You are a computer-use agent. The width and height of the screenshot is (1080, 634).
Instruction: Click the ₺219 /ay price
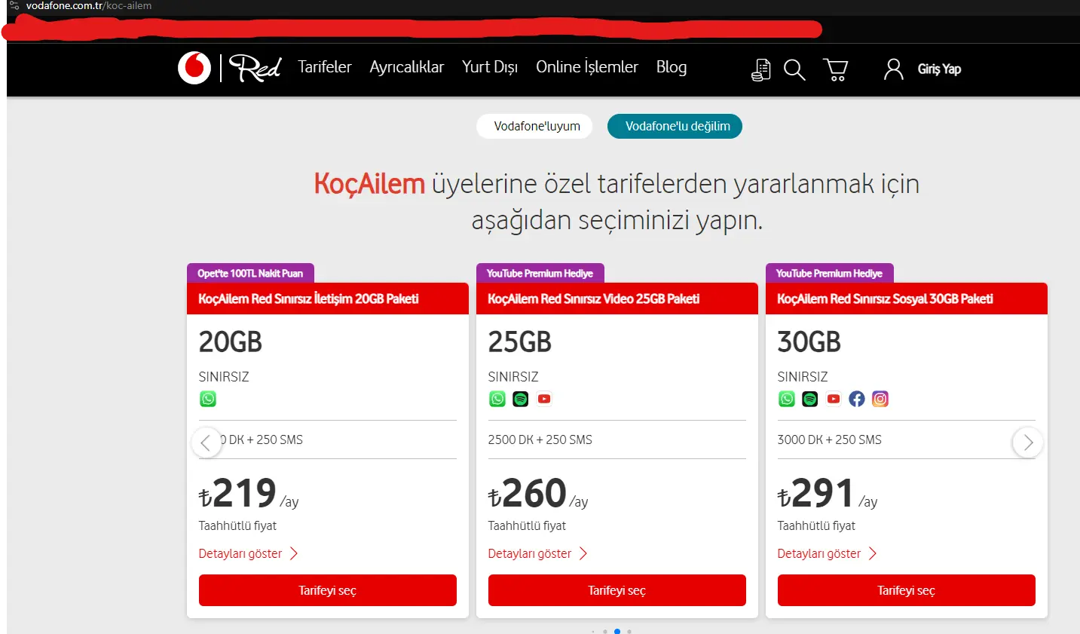click(x=249, y=494)
